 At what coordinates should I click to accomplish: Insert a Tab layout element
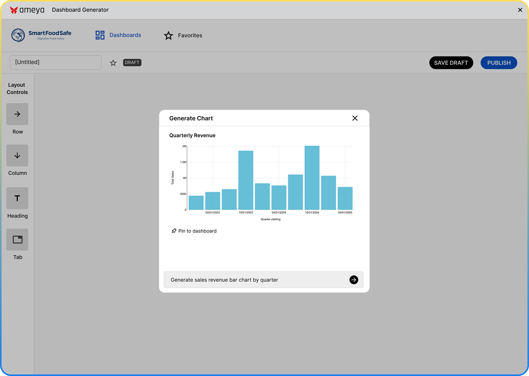point(17,240)
